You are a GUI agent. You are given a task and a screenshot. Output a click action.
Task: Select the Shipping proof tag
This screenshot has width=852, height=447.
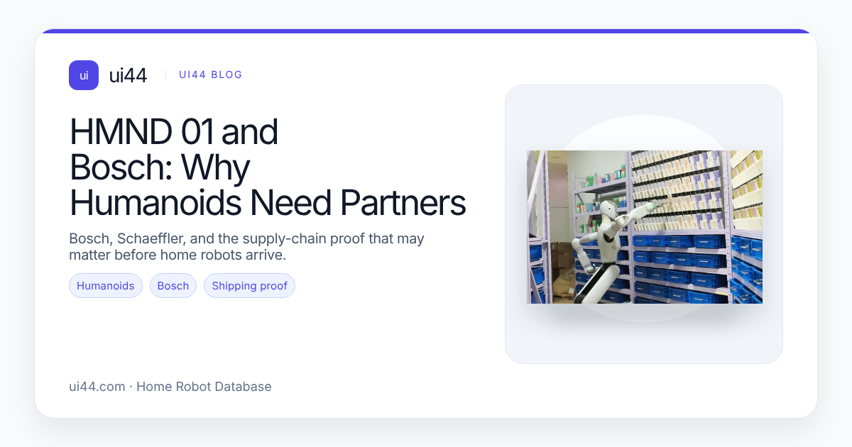[249, 286]
